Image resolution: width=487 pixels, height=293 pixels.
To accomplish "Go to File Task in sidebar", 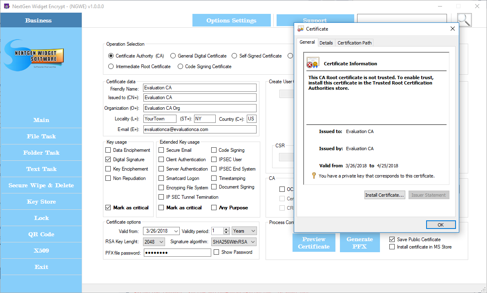I will click(41, 136).
